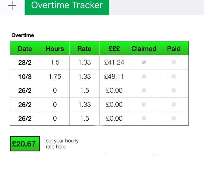This screenshot has width=204, height=171.
Task: Select the 28/2 date cell
Action: tap(25, 62)
